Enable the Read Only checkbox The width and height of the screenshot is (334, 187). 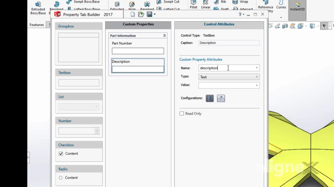coord(182,113)
